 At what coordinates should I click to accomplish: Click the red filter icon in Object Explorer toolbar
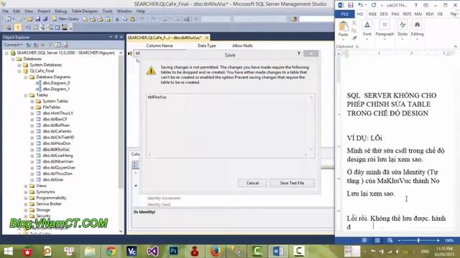[65, 44]
